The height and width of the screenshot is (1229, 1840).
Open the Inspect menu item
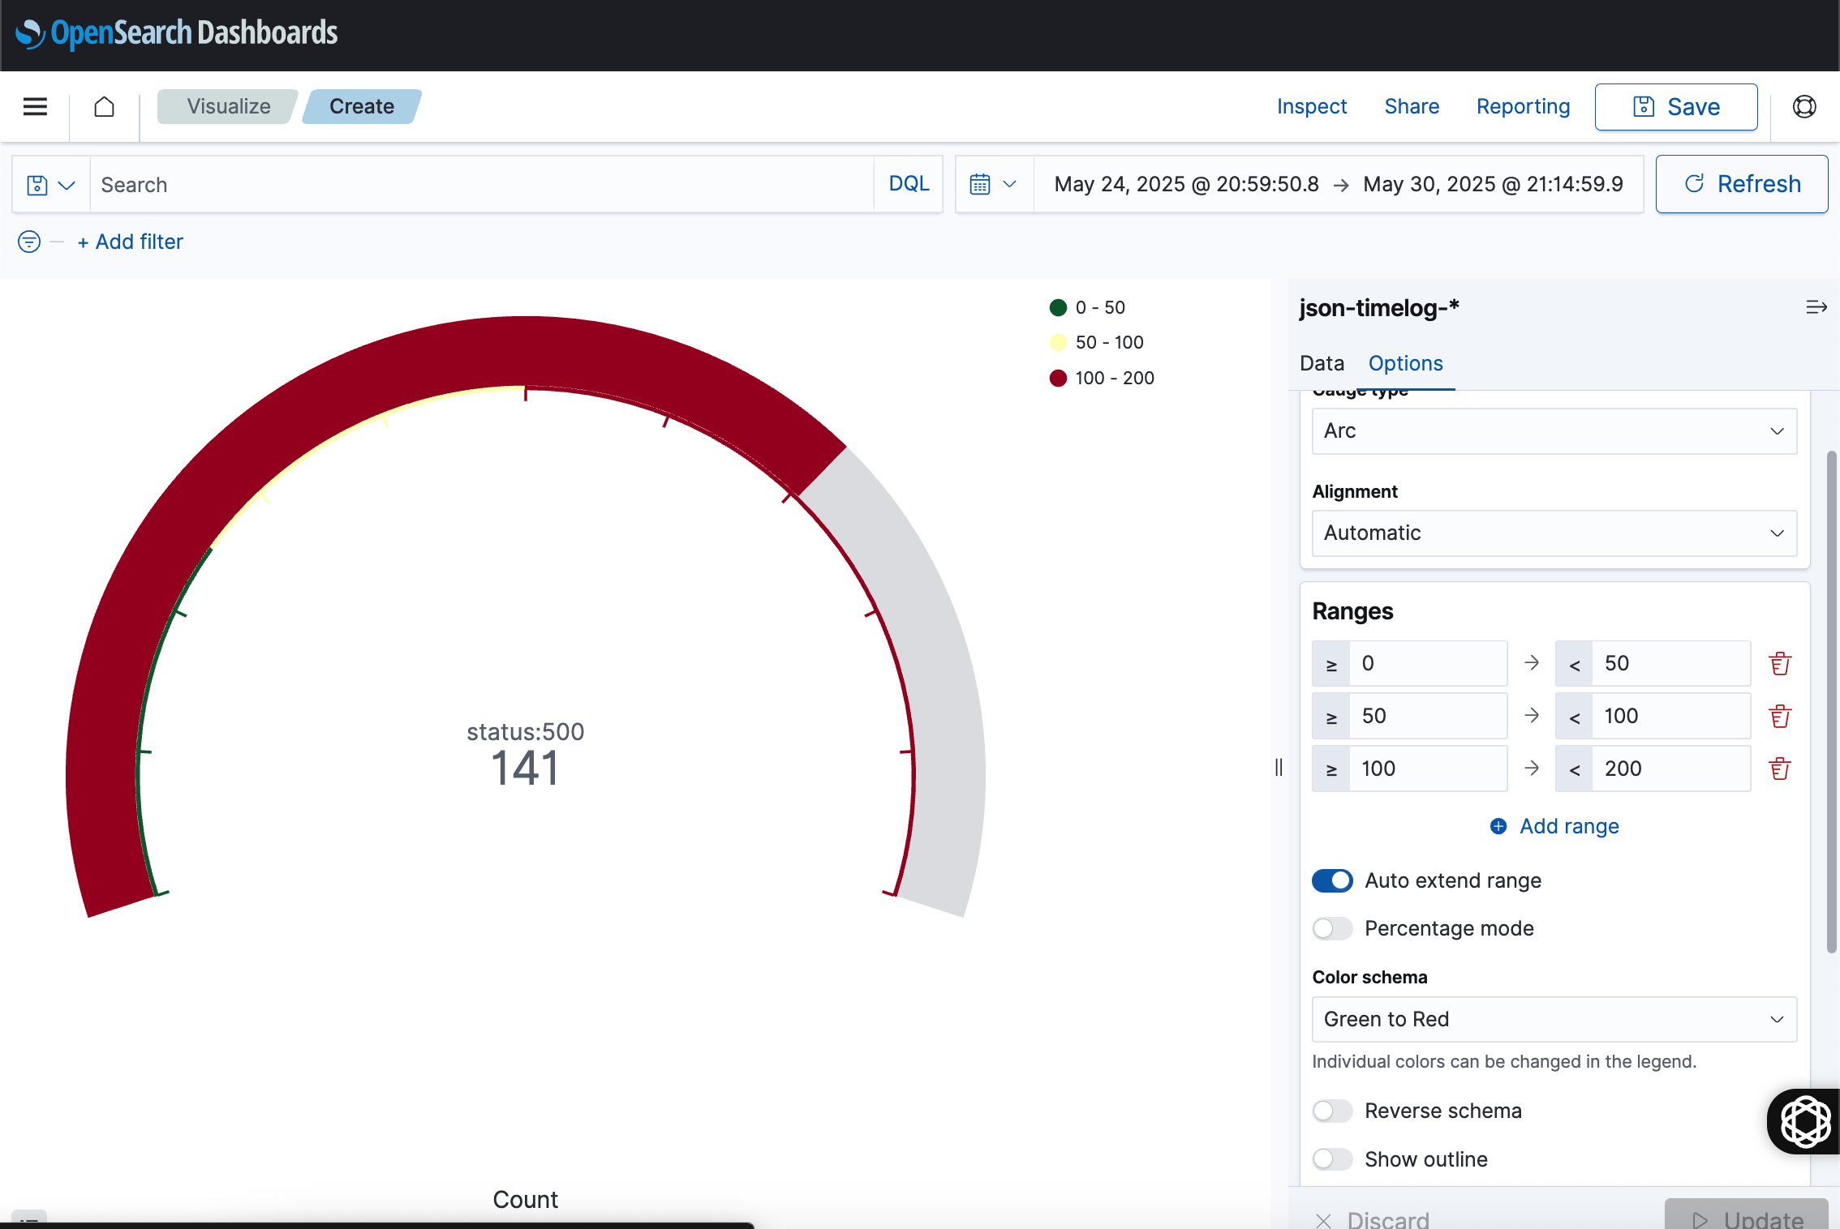1311,106
